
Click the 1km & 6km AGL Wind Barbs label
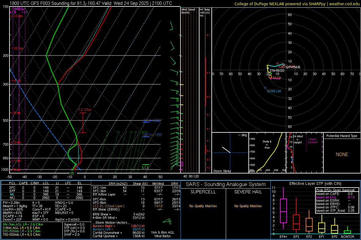coord(162,234)
